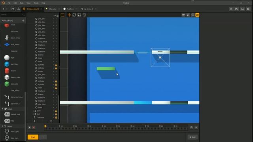Toggle visibility eye in scene list header
The height and width of the screenshot is (142, 253).
55,16
